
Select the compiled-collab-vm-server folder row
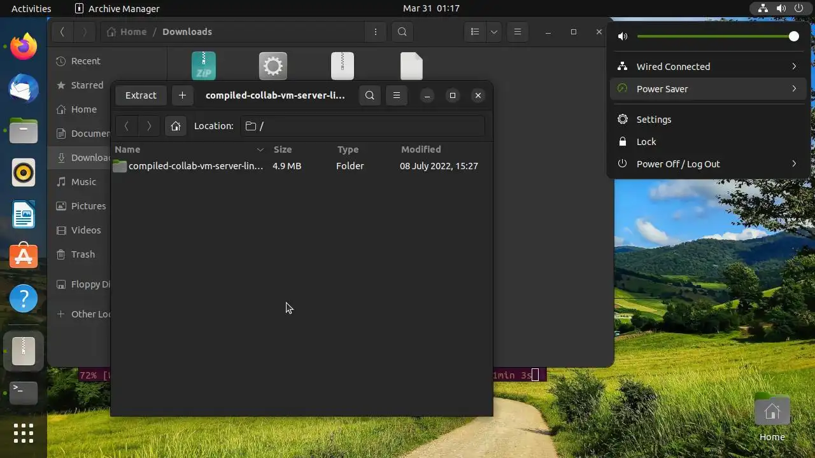click(x=301, y=166)
